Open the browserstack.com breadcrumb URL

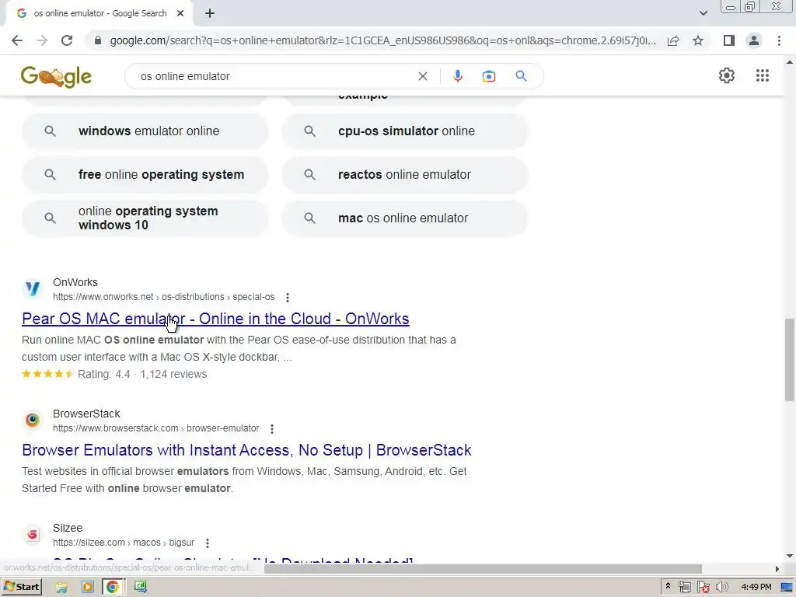(155, 428)
